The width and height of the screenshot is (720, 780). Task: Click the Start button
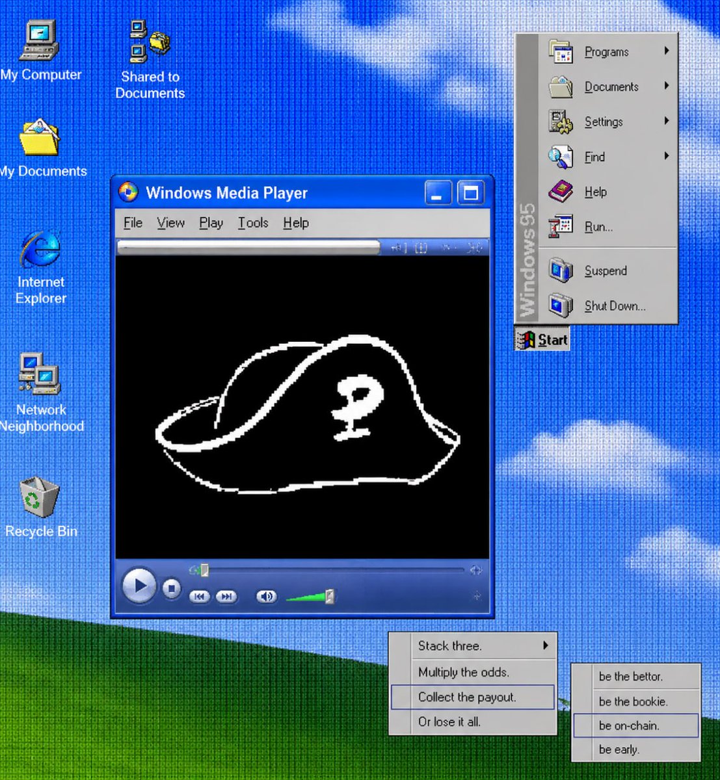click(542, 339)
